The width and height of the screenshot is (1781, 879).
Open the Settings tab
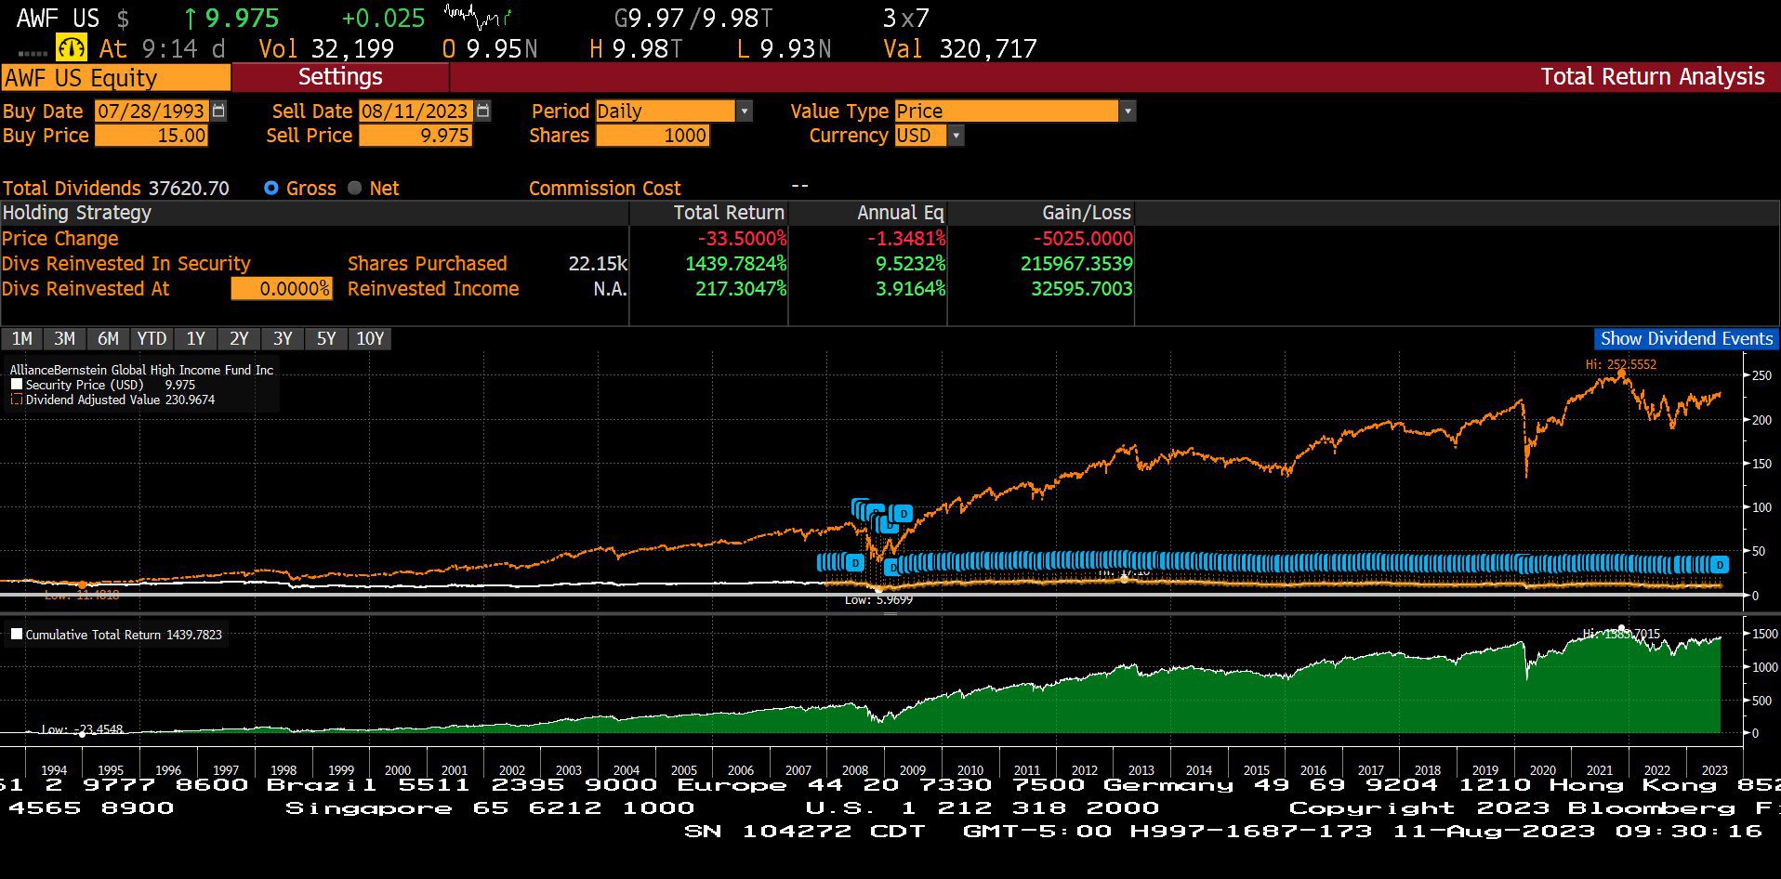click(x=340, y=77)
